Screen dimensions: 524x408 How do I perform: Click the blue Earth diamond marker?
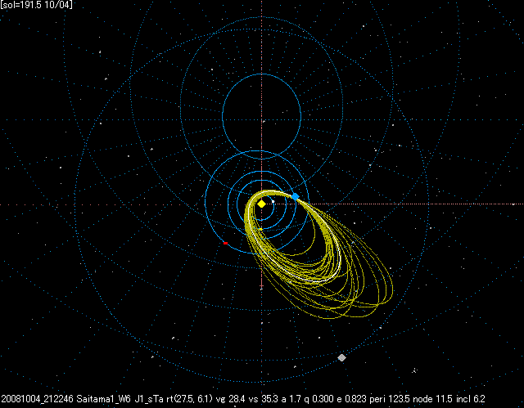click(295, 196)
